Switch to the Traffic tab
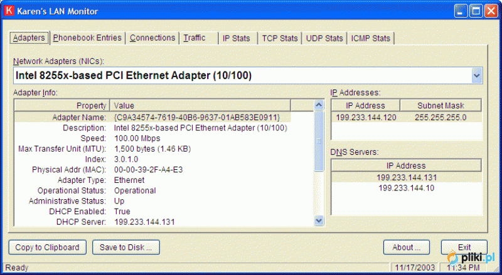The height and width of the screenshot is (275, 502). click(198, 38)
